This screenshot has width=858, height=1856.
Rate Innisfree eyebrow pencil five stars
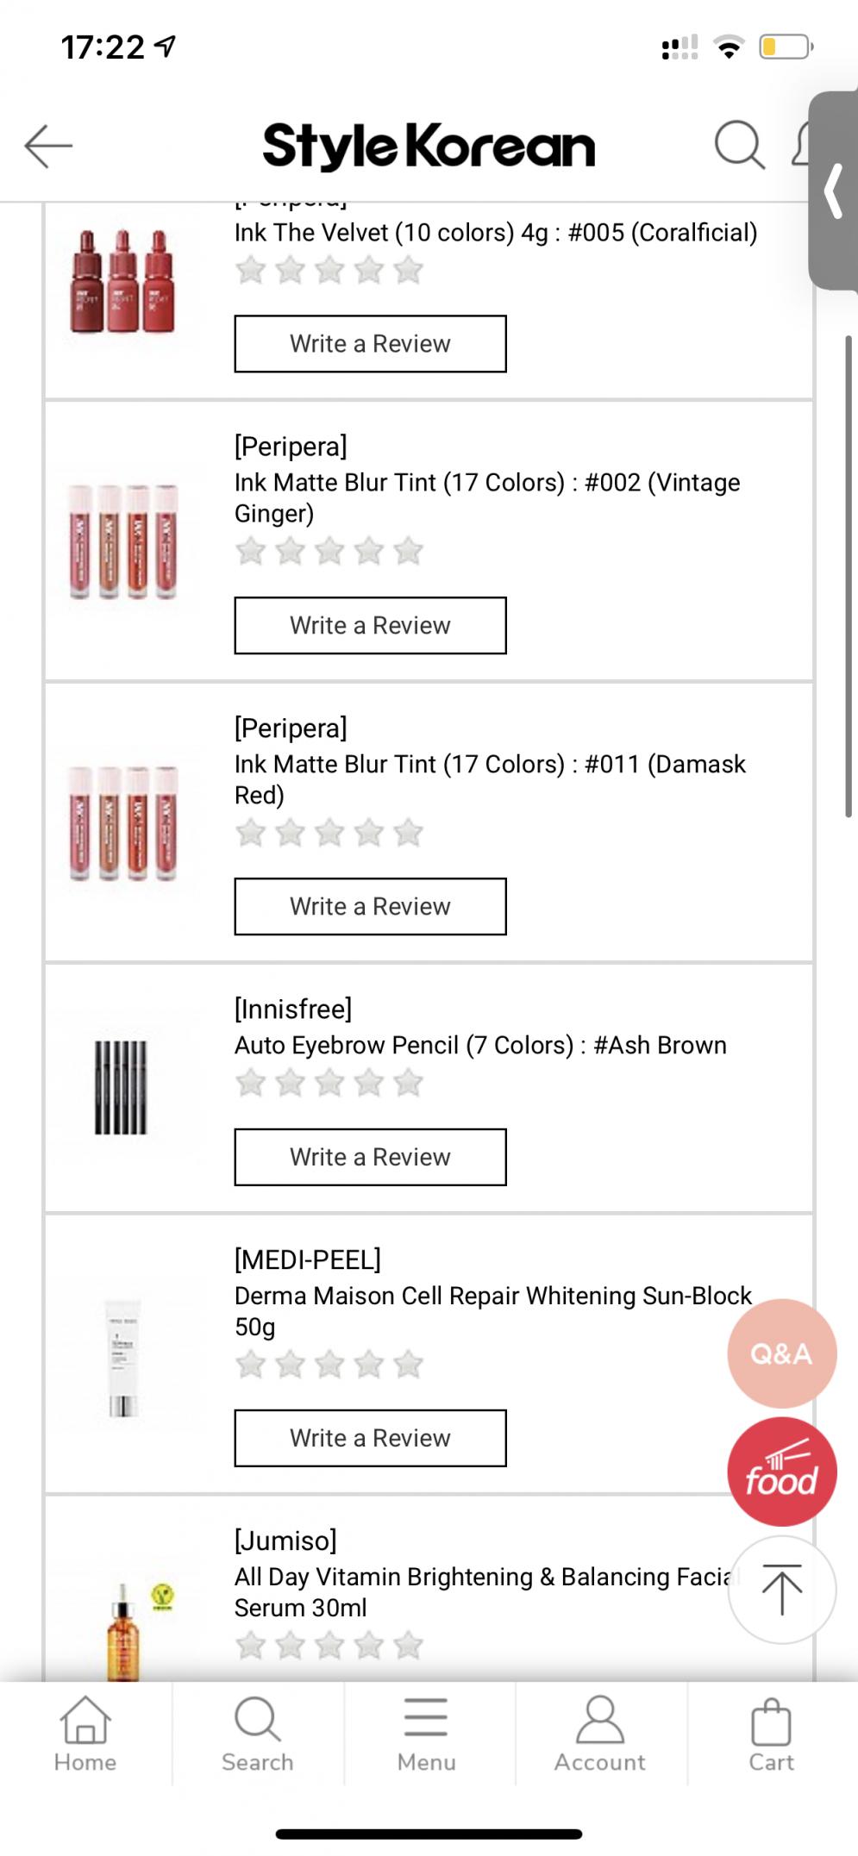pyautogui.click(x=409, y=1083)
